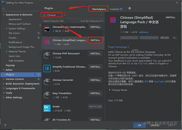The height and width of the screenshot is (130, 182).
Task: Install Chinese (Simplified) Language Pack from list
Action: pyautogui.click(x=95, y=40)
